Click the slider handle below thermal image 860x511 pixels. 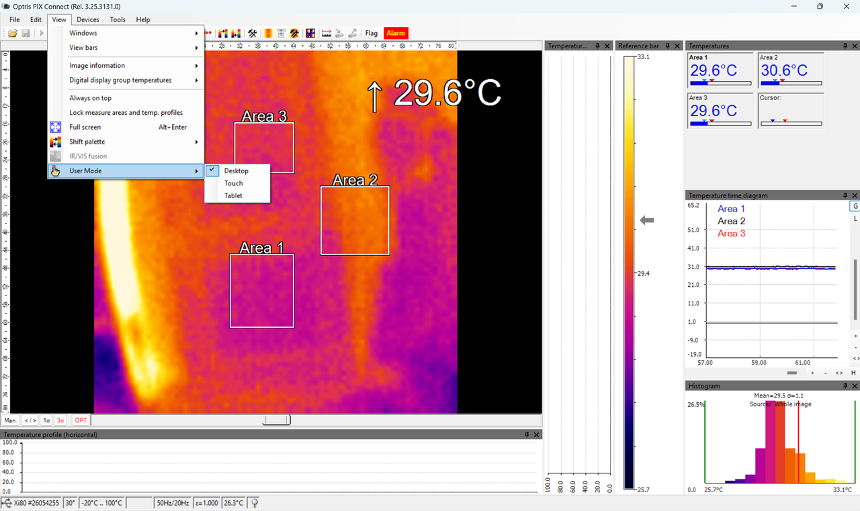point(276,420)
